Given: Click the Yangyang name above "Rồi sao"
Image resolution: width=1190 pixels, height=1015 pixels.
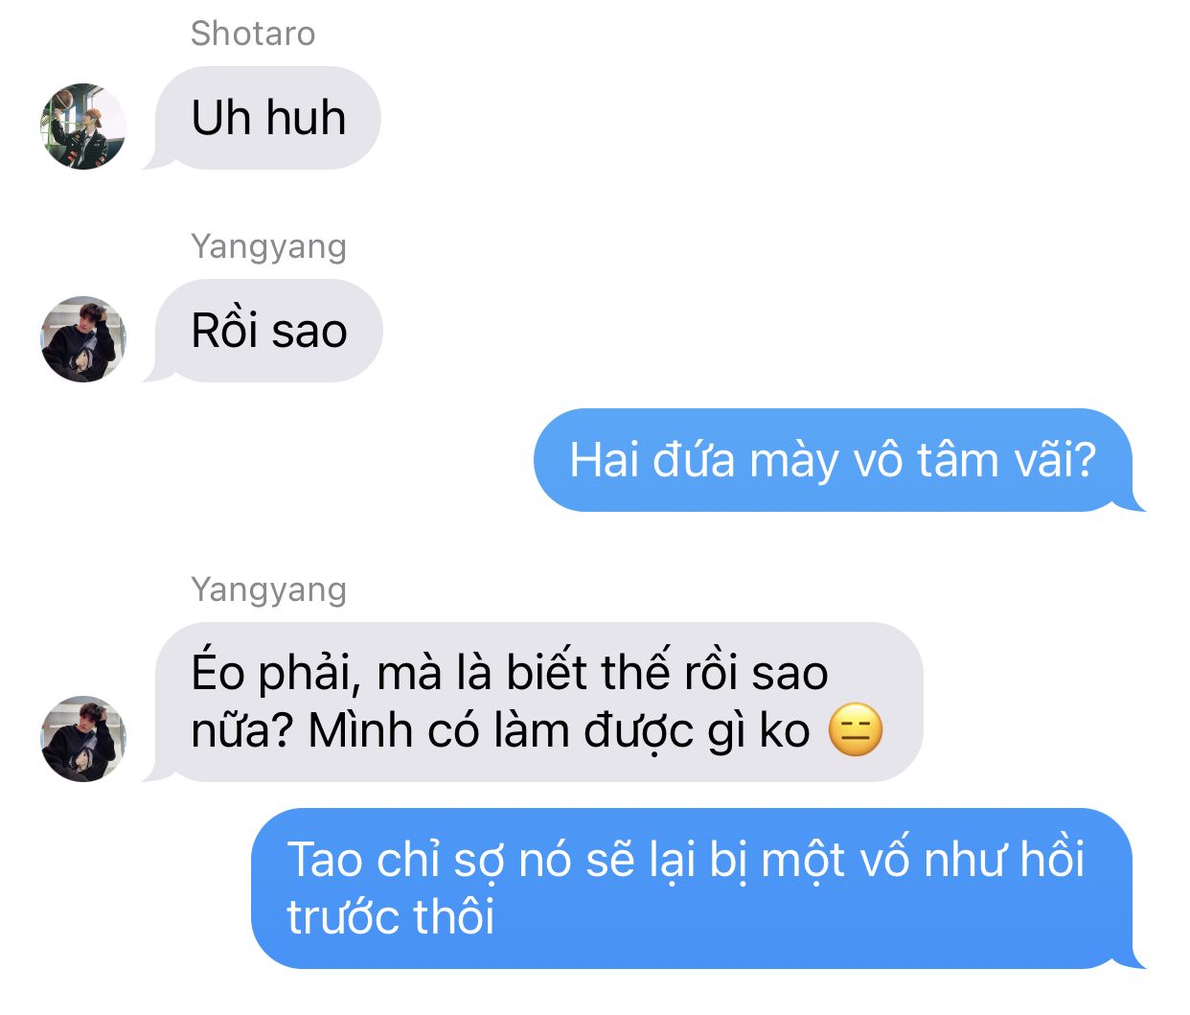Looking at the screenshot, I should coord(268,246).
